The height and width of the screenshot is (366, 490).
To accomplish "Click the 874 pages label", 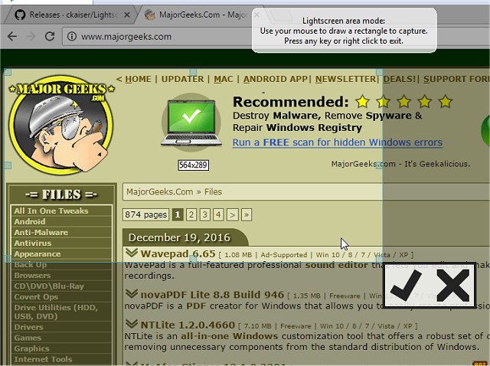I will pyautogui.click(x=145, y=214).
